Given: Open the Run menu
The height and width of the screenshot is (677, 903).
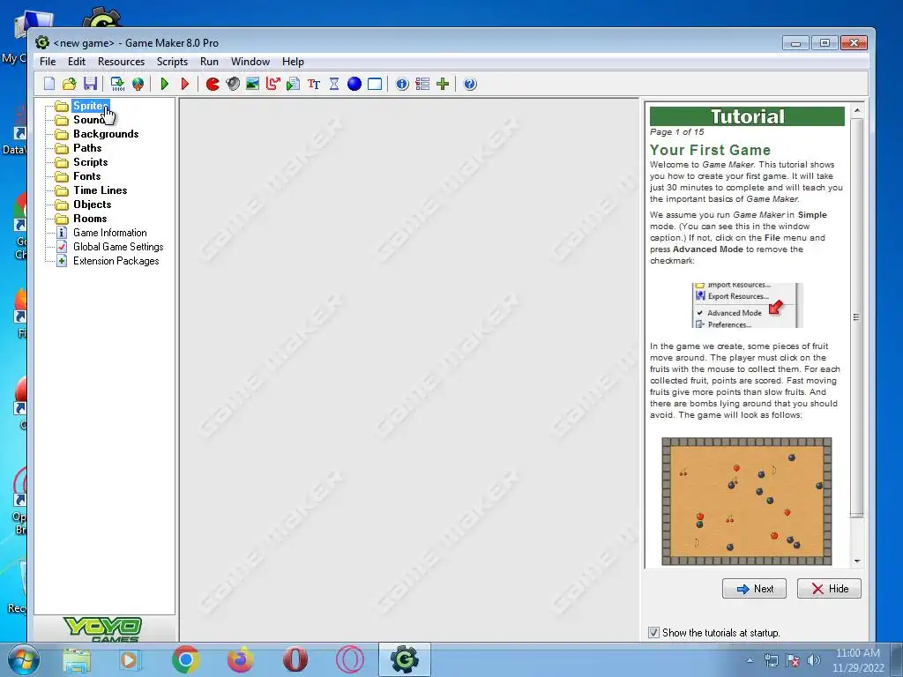Looking at the screenshot, I should [x=209, y=62].
